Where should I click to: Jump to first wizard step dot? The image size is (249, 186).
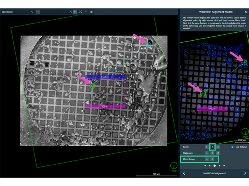point(205,166)
